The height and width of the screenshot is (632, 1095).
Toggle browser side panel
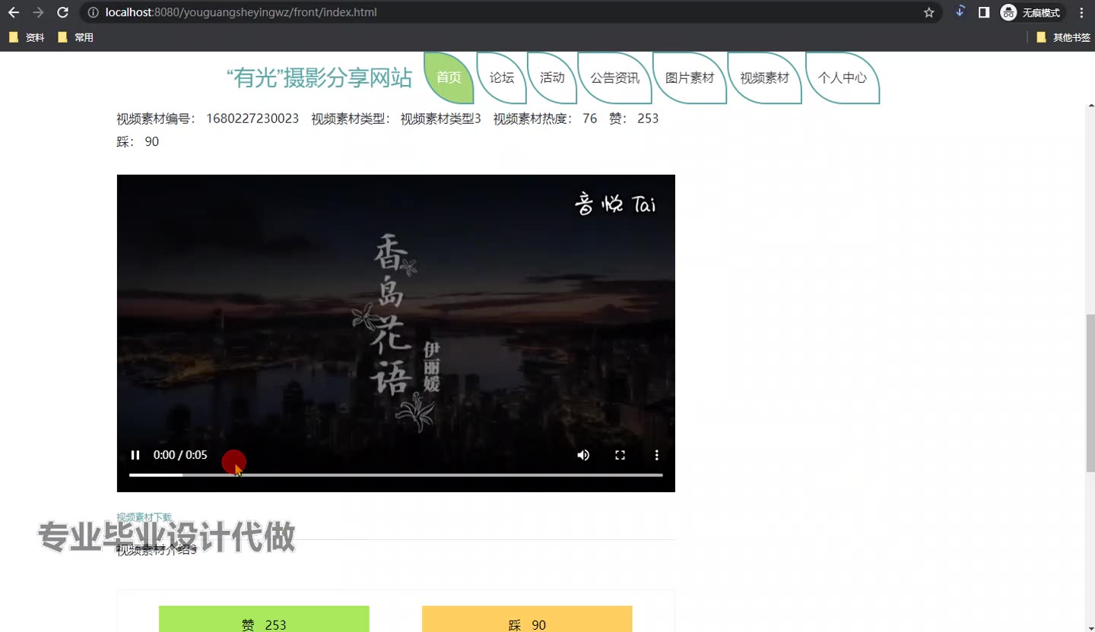click(x=983, y=12)
